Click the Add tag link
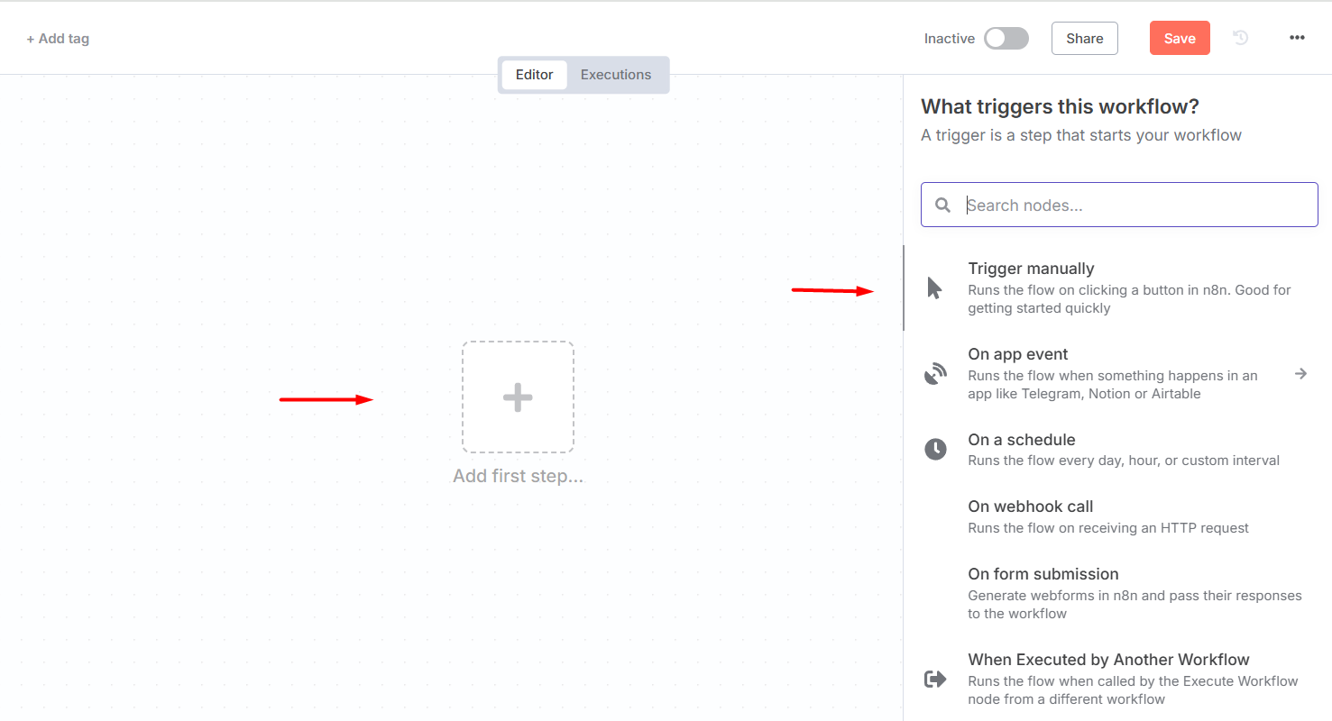 click(x=58, y=39)
